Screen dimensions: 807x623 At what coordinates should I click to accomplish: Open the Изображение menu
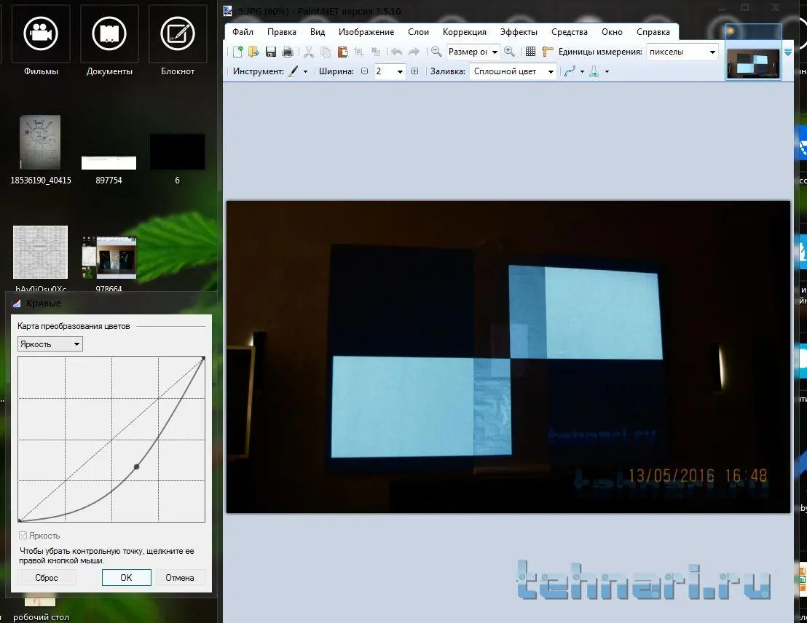click(366, 32)
